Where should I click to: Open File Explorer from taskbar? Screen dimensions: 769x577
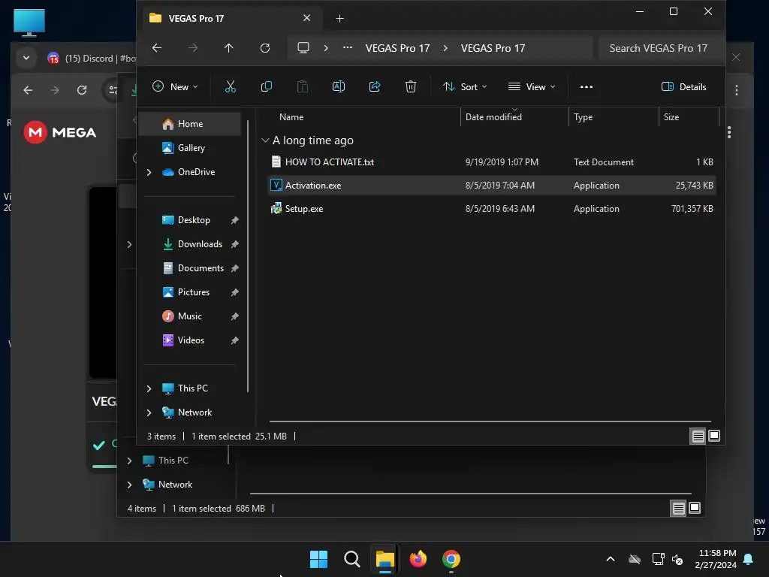385,559
